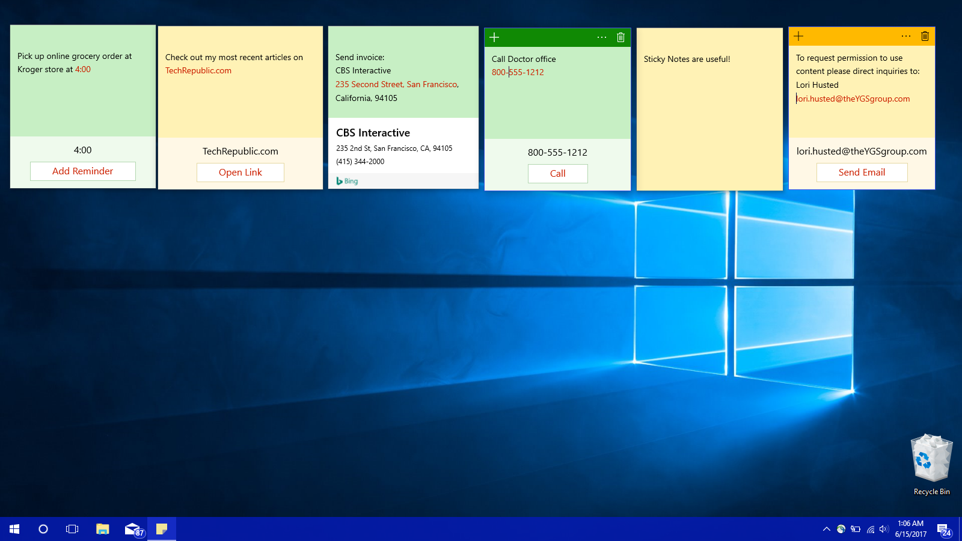The width and height of the screenshot is (962, 541).
Task: Open the ellipsis menu on the doctor office note
Action: [602, 37]
